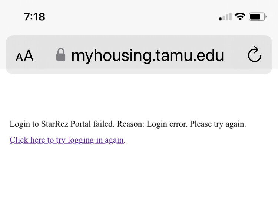Viewport: 278px width, 202px height.
Task: Tap the battery indicator icon
Action: pos(258,17)
